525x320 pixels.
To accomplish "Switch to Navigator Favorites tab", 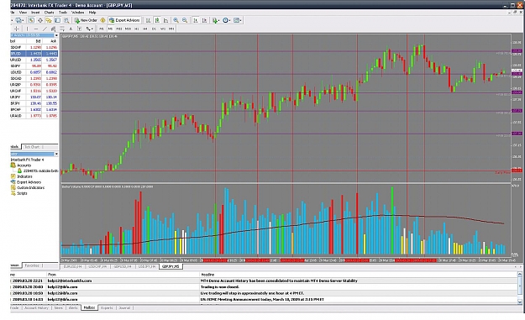I will coord(32,265).
